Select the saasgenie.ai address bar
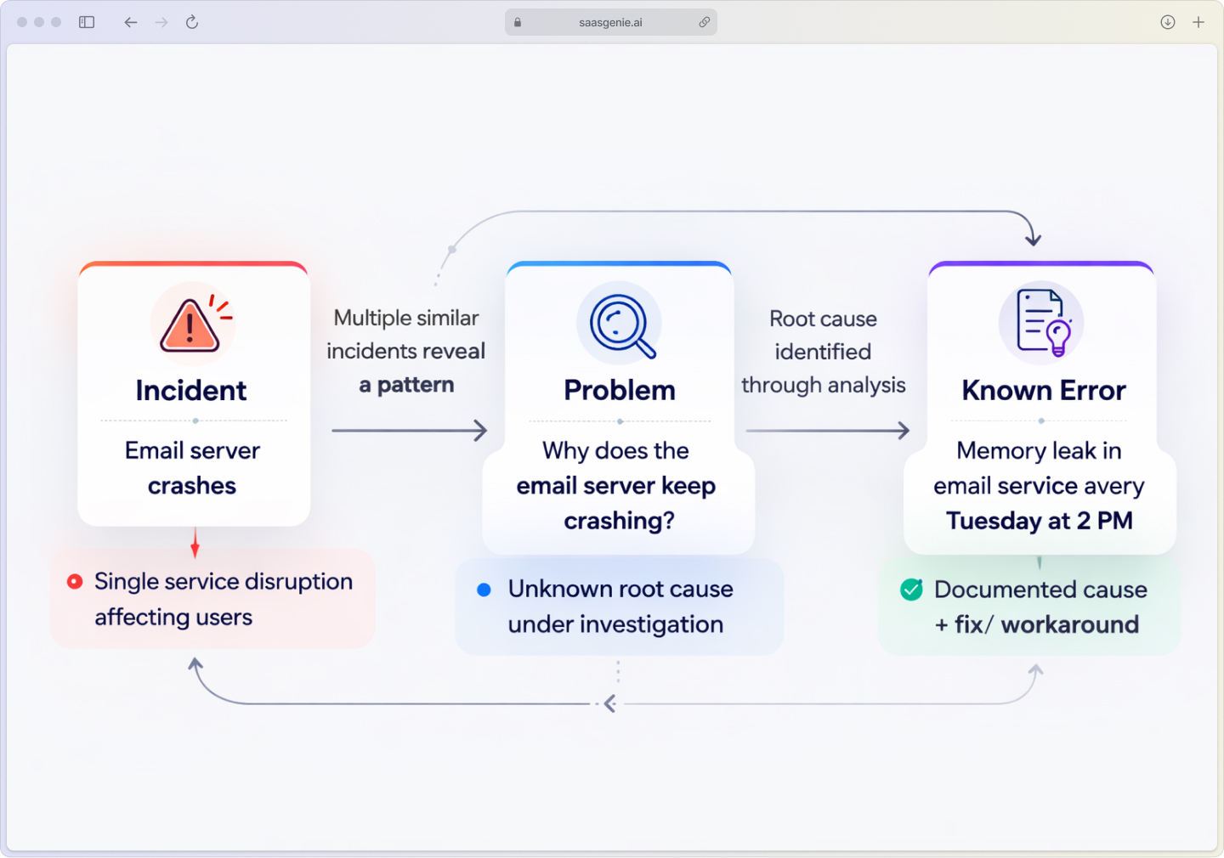The image size is (1224, 858). (x=610, y=22)
